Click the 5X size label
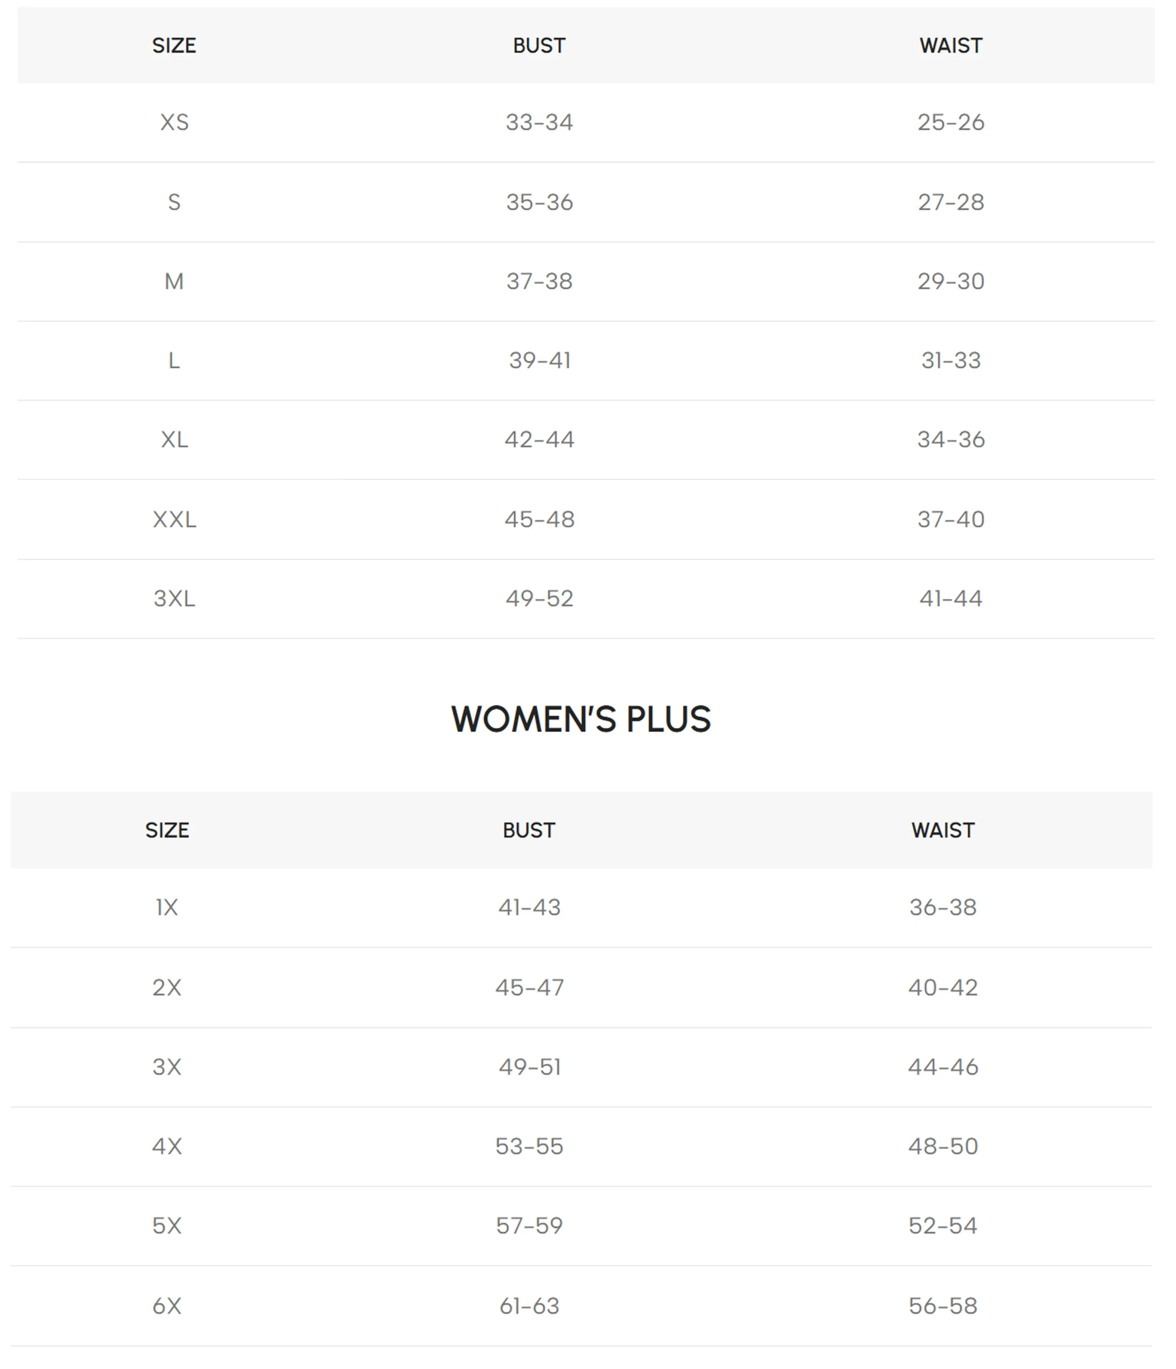Screen dimensions: 1176x1369 tap(167, 1226)
